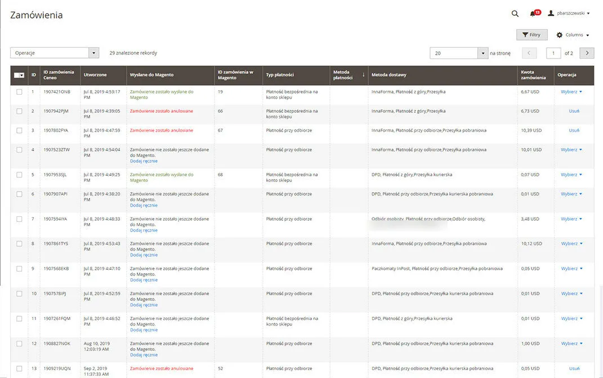Open Wybierz dropdown for order 1907421ONB
The image size is (603, 378).
click(x=571, y=92)
